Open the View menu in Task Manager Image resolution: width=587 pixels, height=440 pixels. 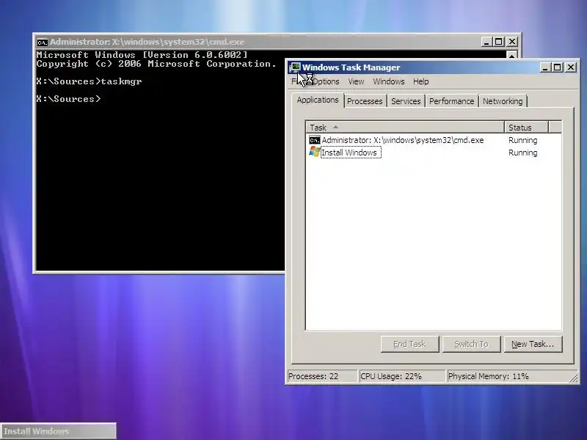pyautogui.click(x=356, y=81)
